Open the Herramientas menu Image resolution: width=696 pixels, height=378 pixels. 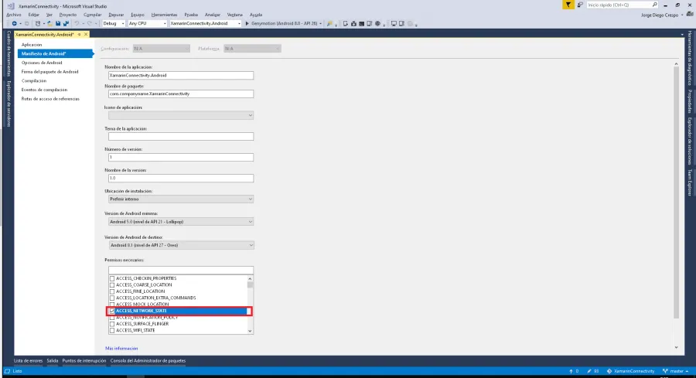[164, 15]
